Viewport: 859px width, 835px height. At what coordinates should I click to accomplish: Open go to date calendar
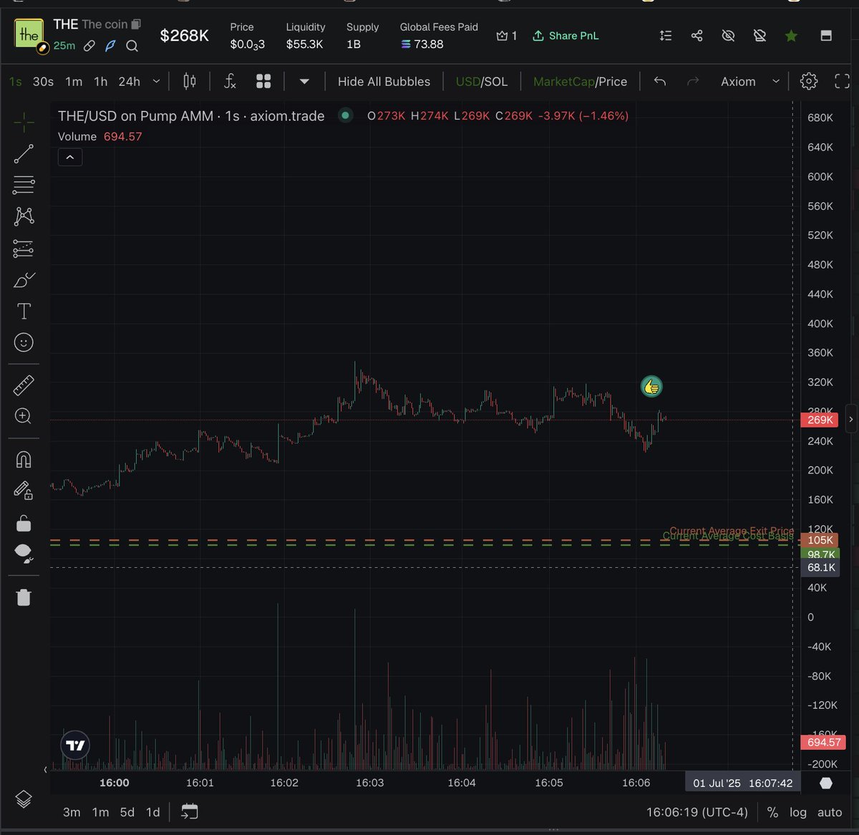(190, 812)
